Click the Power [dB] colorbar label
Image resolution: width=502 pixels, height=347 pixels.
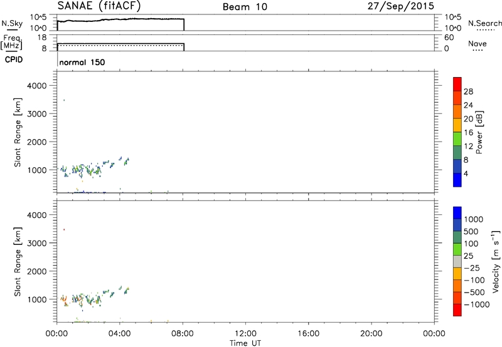(479, 132)
